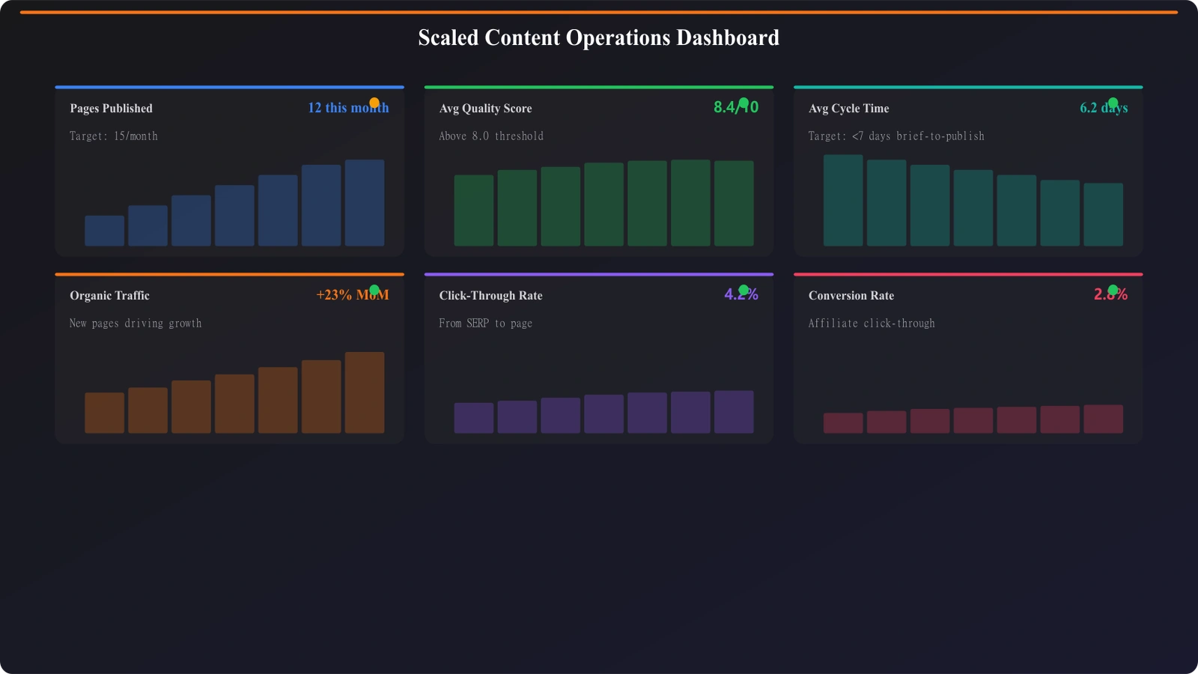Click the orange status dot on Pages Published
The height and width of the screenshot is (674, 1198).
point(374,101)
